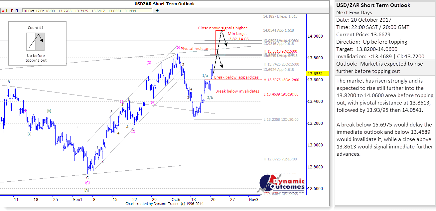Click the magenta (C) wave label at the September low
The height and width of the screenshot is (211, 436).
[x=87, y=183]
